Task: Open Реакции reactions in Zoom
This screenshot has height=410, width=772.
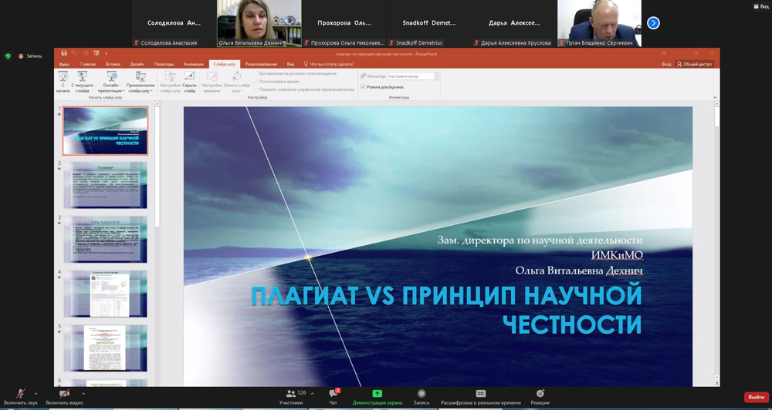Action: click(540, 395)
